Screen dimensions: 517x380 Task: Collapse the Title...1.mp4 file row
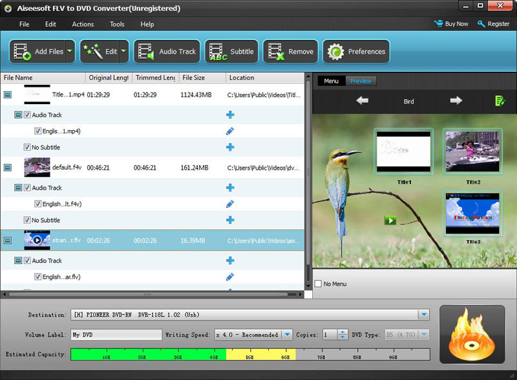pyautogui.click(x=8, y=95)
